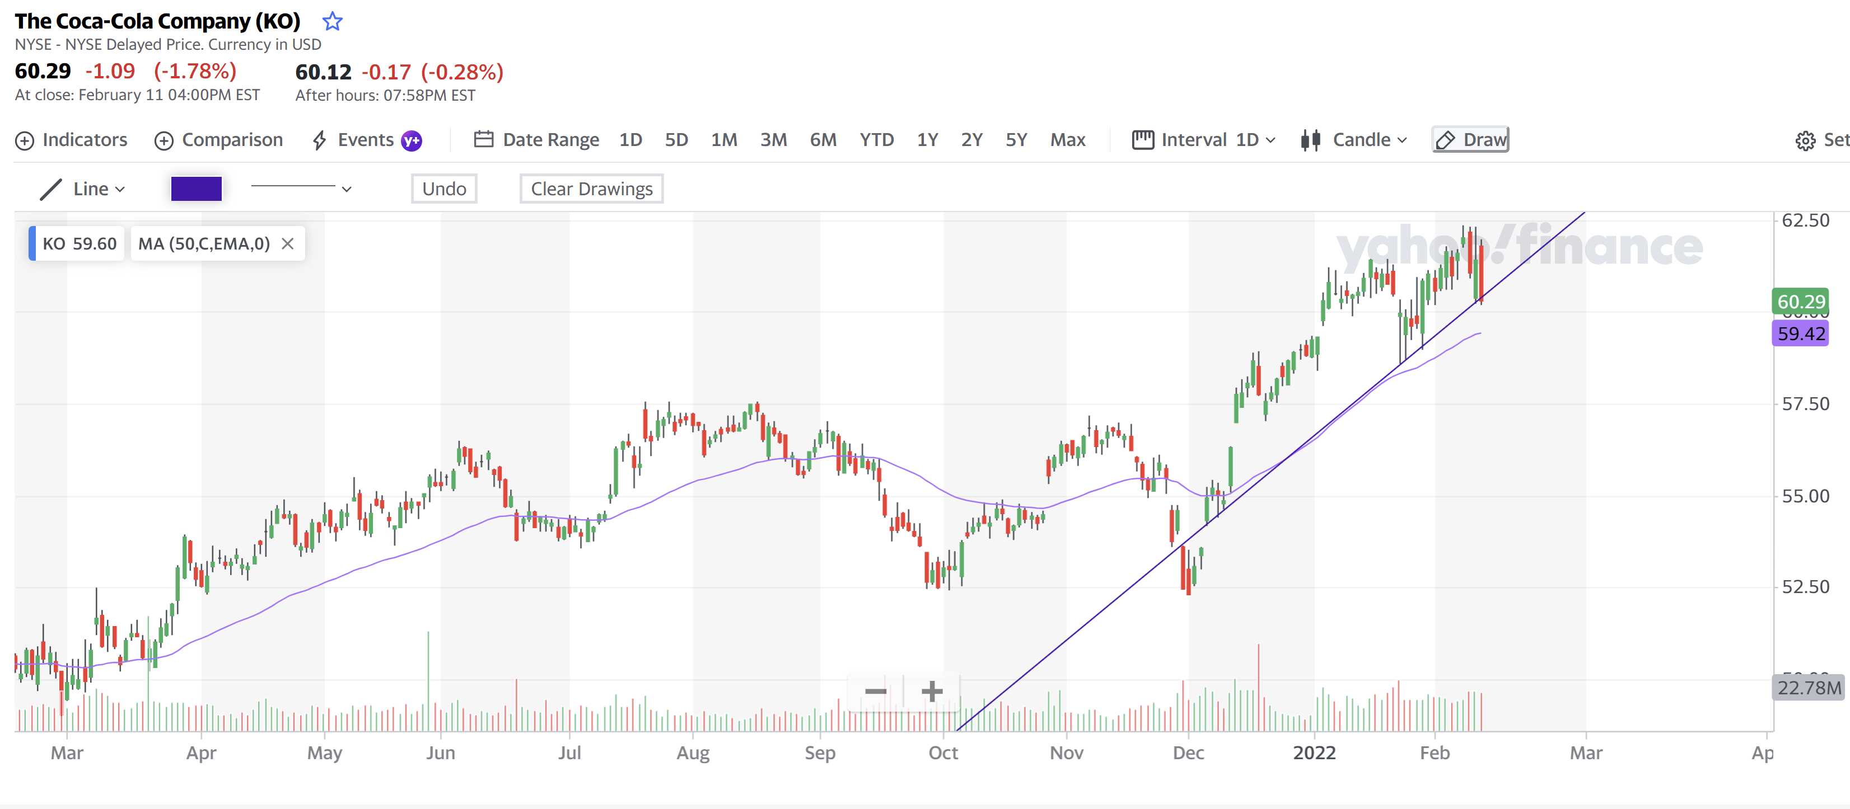The width and height of the screenshot is (1850, 809).
Task: Select the 1D date range
Action: point(630,140)
